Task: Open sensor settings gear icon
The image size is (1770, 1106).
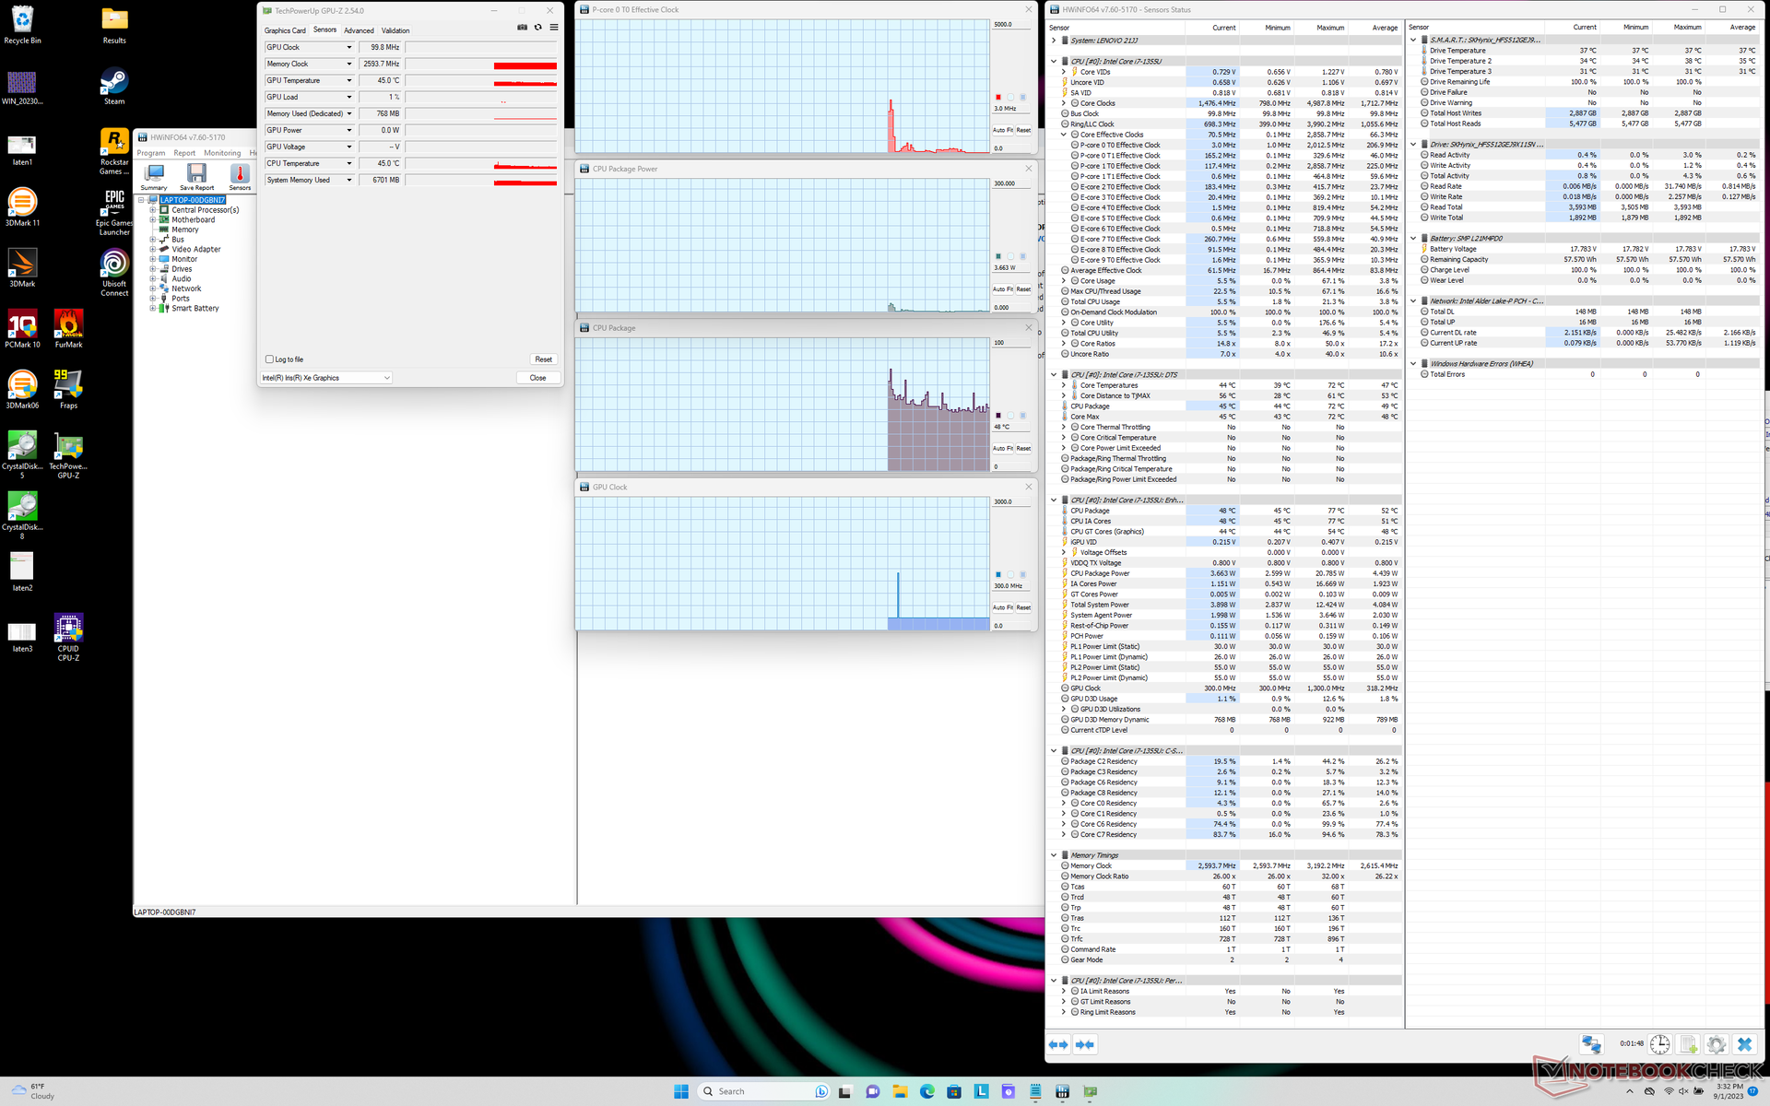Action: [1716, 1044]
